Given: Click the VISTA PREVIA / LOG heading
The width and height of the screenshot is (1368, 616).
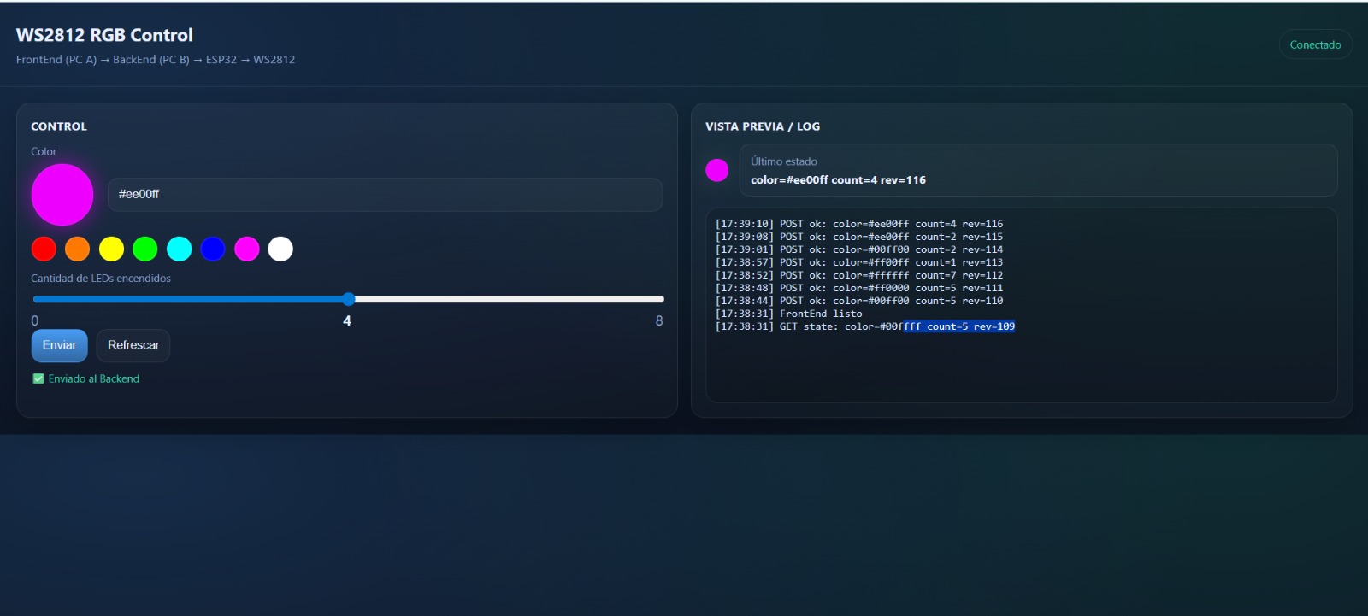Looking at the screenshot, I should click(763, 126).
